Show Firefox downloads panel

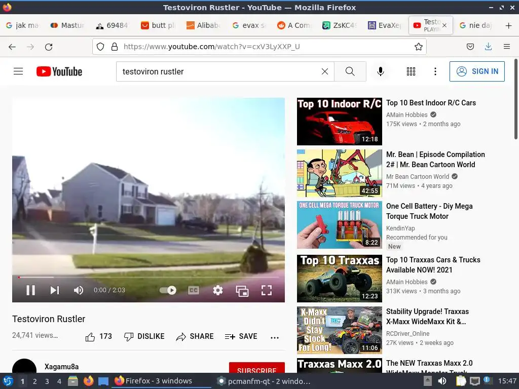coord(488,47)
